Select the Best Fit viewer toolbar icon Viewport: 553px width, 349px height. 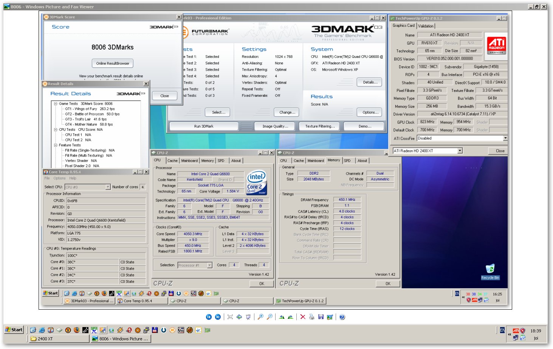tap(230, 317)
